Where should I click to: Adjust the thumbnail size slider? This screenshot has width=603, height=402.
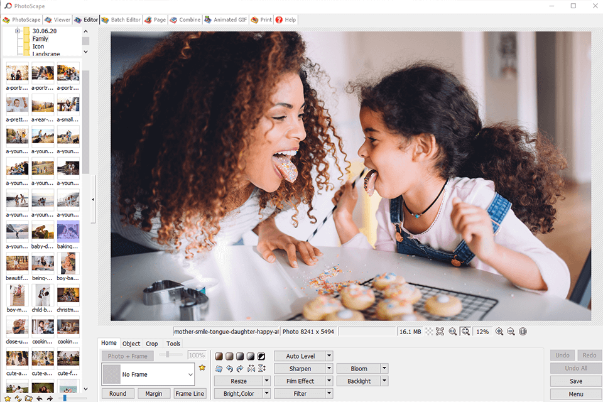pos(65,398)
